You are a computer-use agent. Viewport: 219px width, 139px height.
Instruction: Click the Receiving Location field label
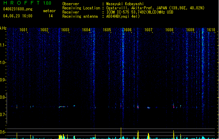tap(81, 8)
